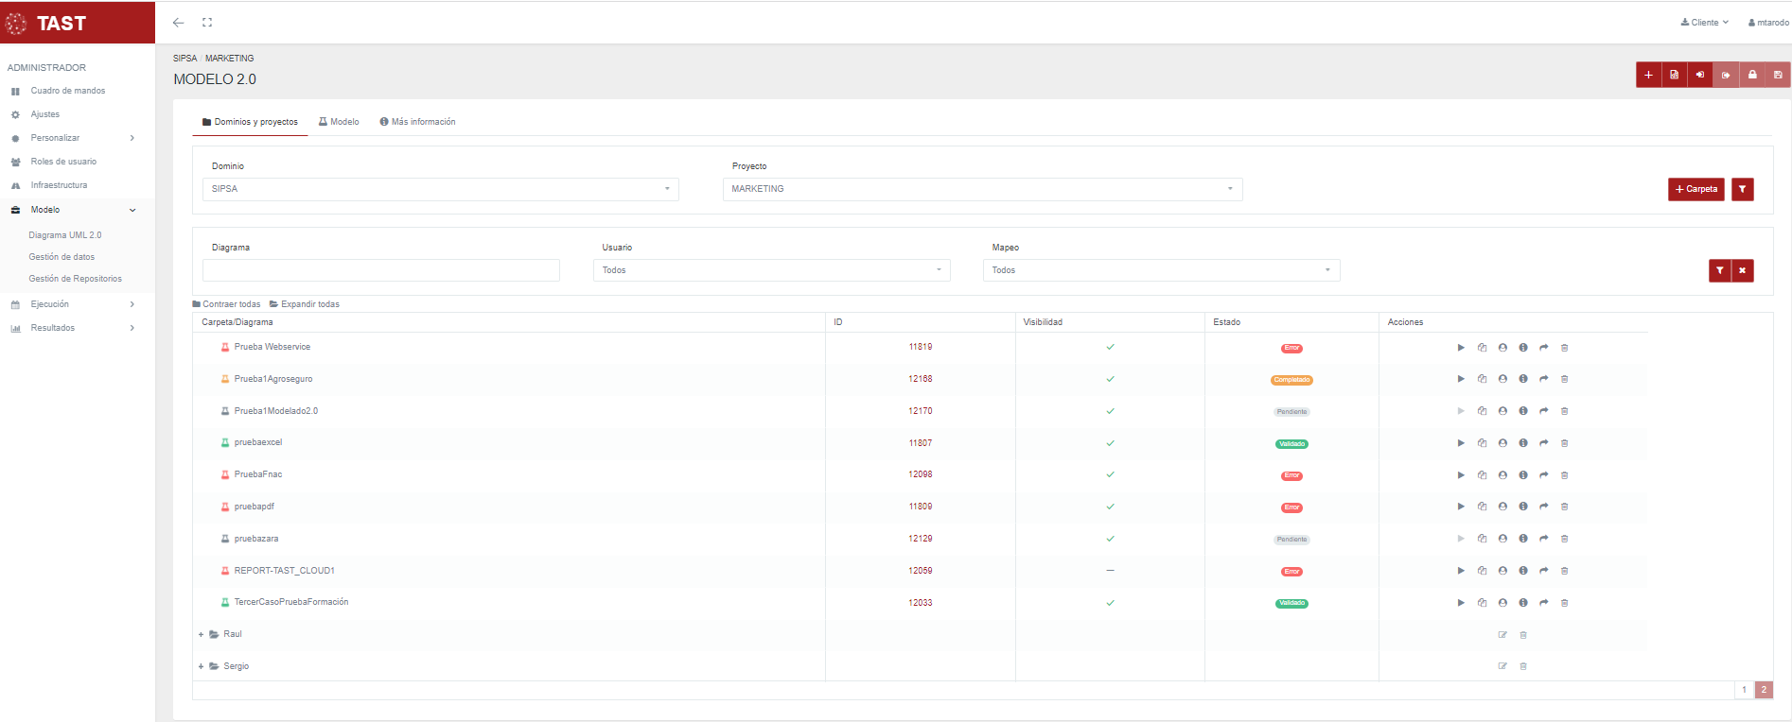Click the plus icon in top-right toolbar

point(1648,75)
